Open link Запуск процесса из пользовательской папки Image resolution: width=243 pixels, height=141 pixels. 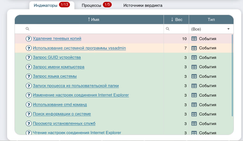76,86
